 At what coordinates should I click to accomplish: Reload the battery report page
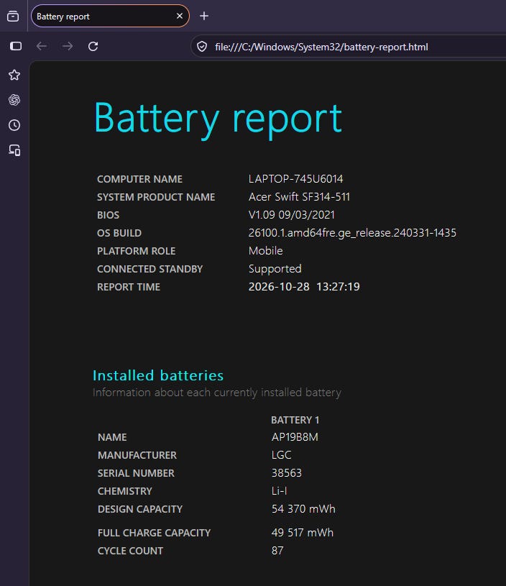coord(93,46)
